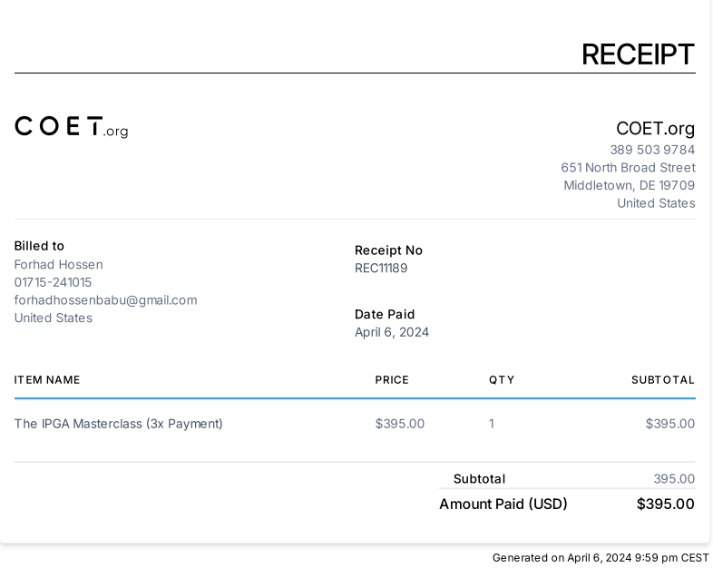The image size is (713, 588).
Task: Click the phone number 389 503 9784
Action: [652, 150]
